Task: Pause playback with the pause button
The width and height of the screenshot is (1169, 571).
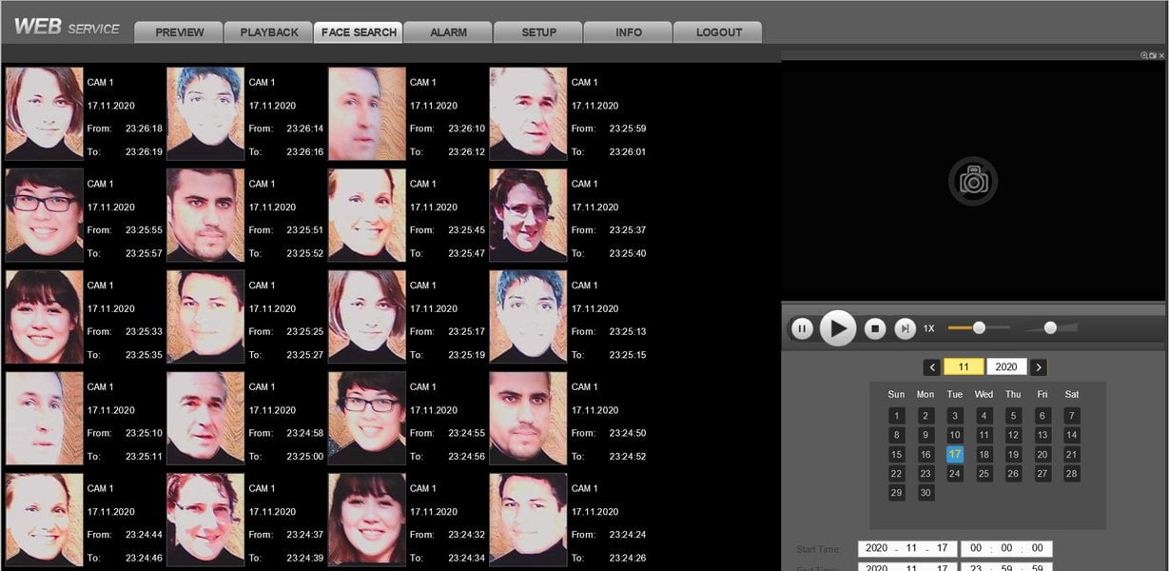Action: (x=803, y=328)
